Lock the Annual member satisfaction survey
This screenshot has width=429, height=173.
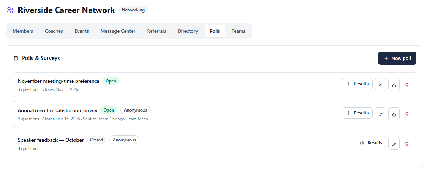[x=394, y=114]
